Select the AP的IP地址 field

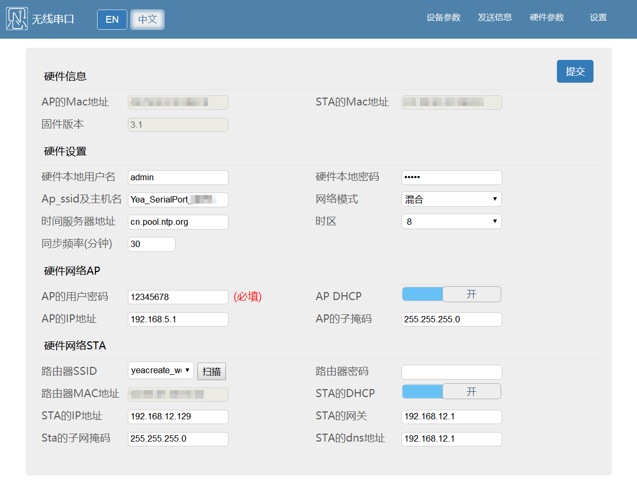point(178,320)
